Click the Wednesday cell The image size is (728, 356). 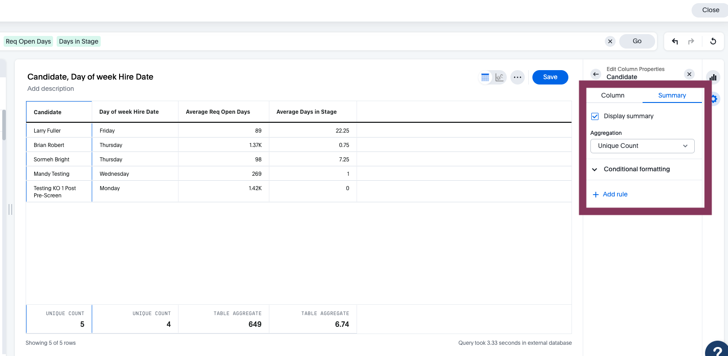point(135,174)
